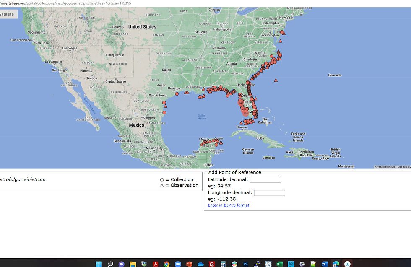The height and width of the screenshot is (267, 411).
Task: Click the 'Denver' city label
Action: tap(117, 27)
